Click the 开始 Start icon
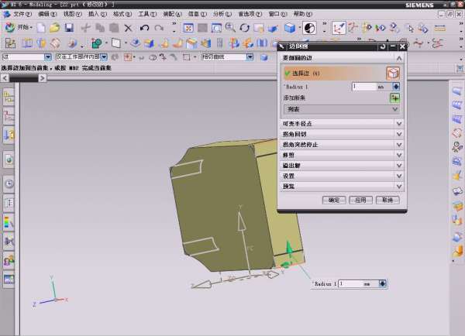 [10, 28]
